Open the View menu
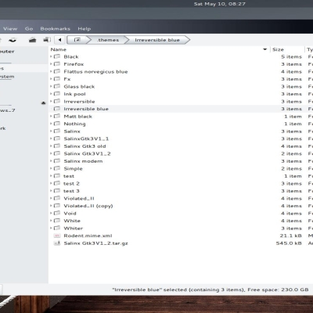 [10, 29]
